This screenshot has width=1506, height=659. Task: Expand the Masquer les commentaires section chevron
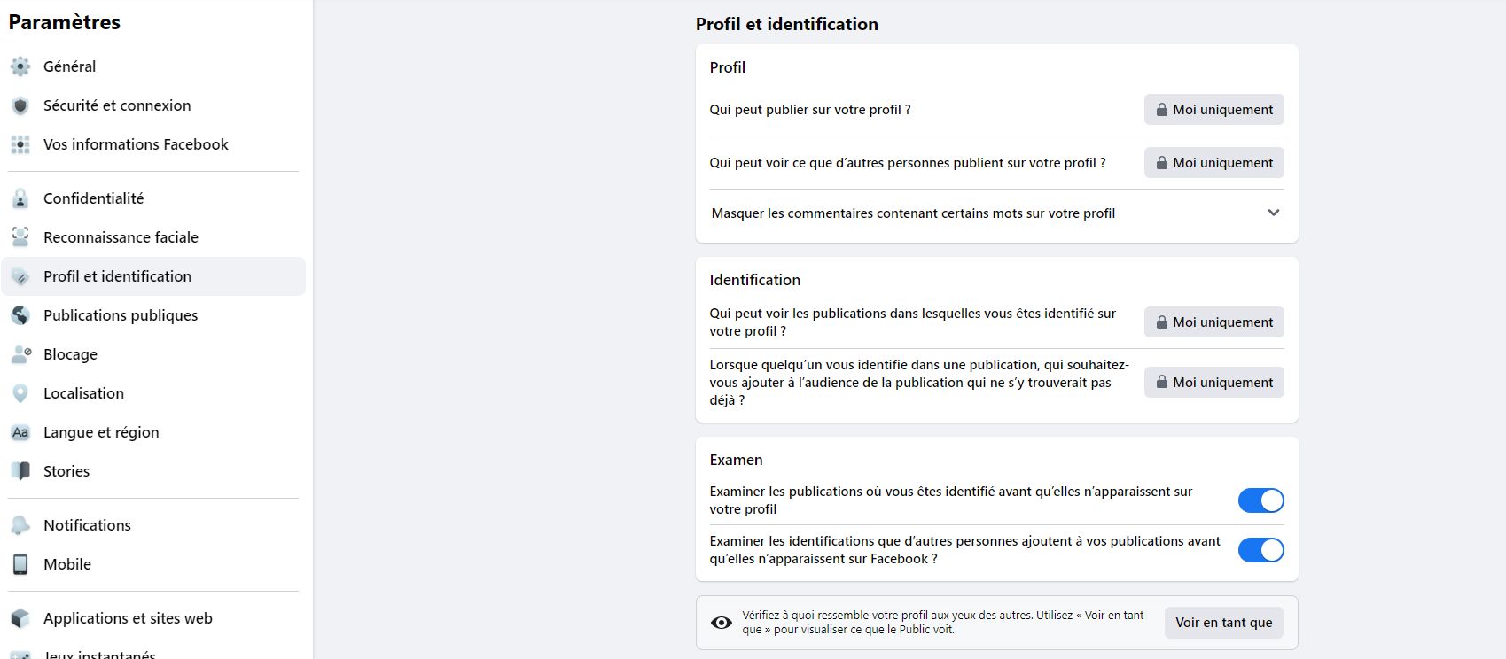tap(1274, 213)
